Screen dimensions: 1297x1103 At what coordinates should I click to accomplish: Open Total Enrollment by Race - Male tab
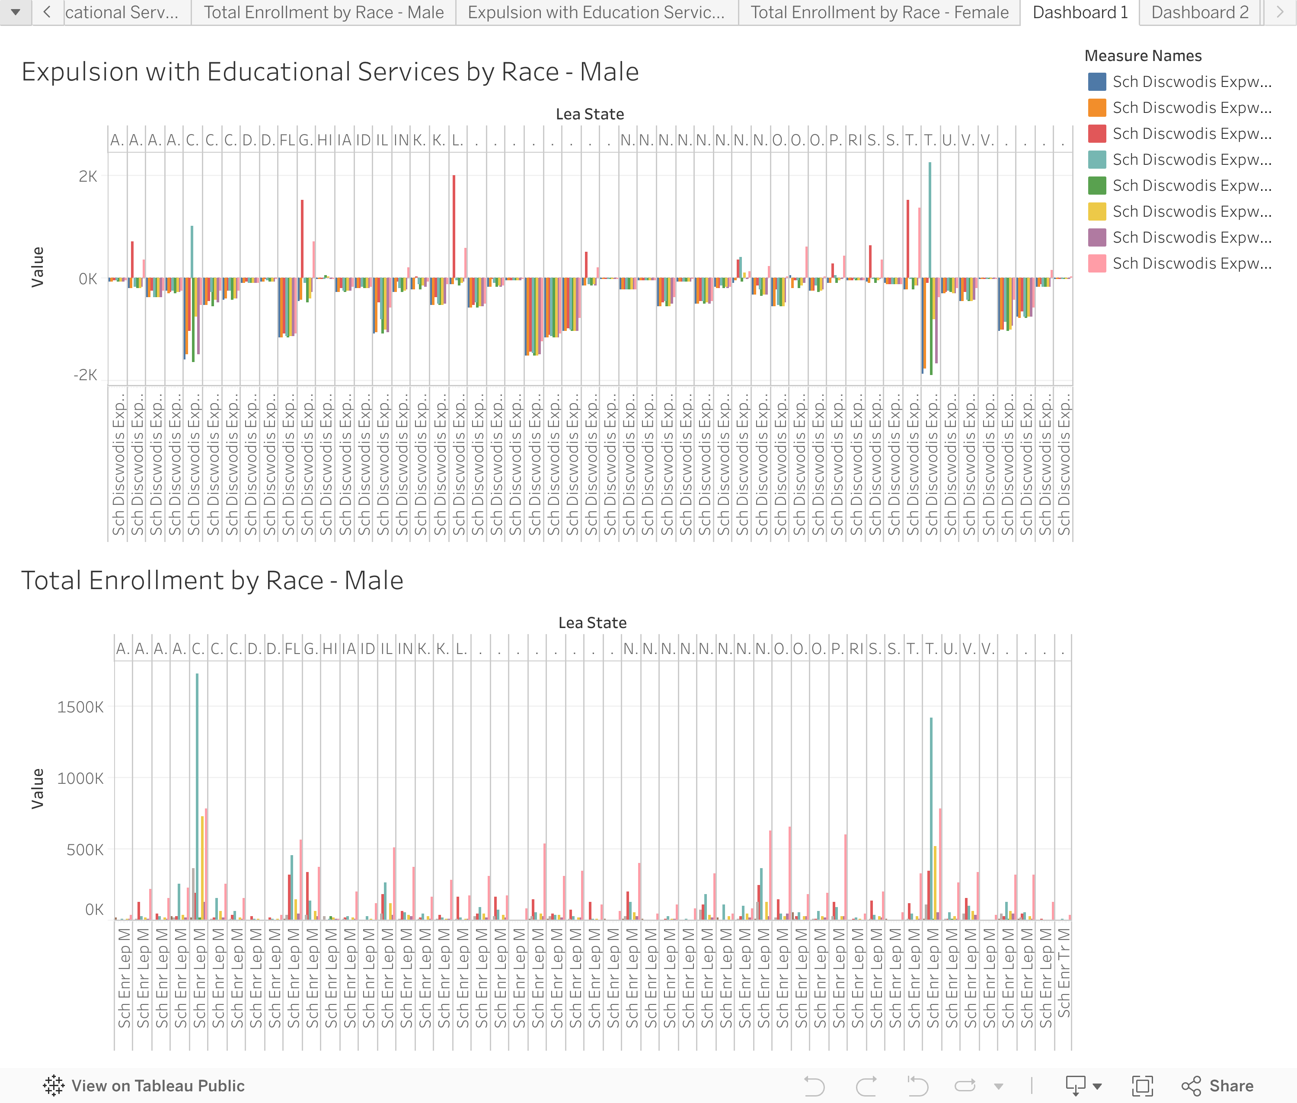(323, 13)
